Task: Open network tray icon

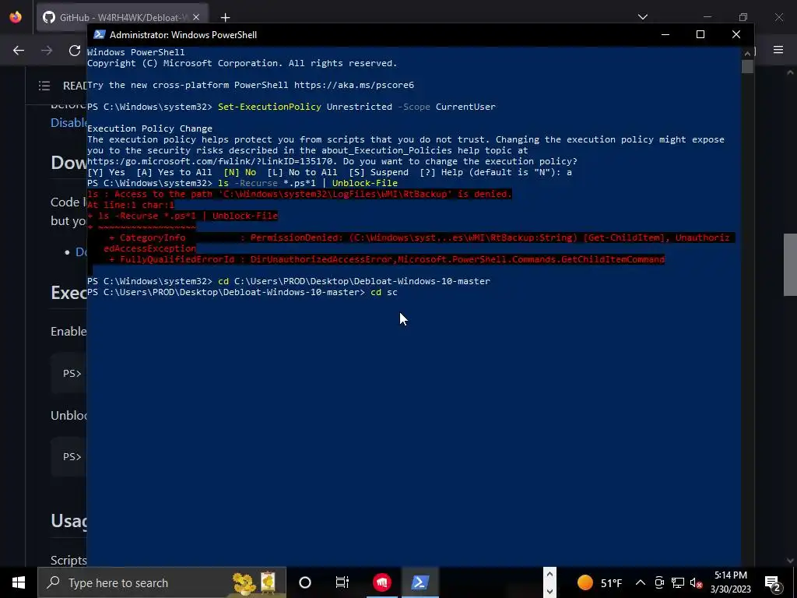Action: click(x=678, y=582)
